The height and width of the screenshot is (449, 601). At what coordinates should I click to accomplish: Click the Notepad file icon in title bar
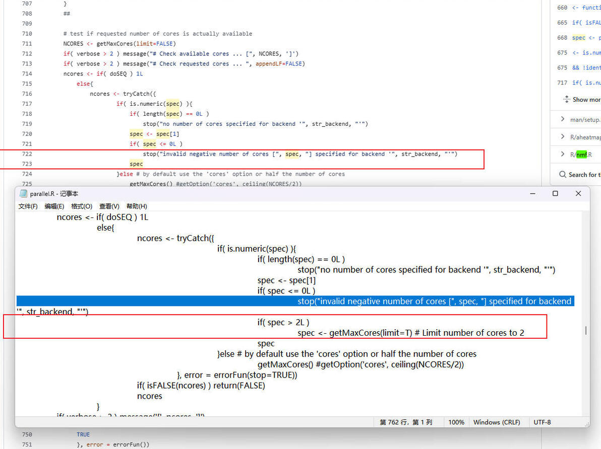(x=23, y=194)
